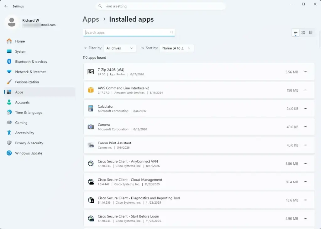Open Privacy & security
The image size is (321, 229).
[x=40, y=143]
